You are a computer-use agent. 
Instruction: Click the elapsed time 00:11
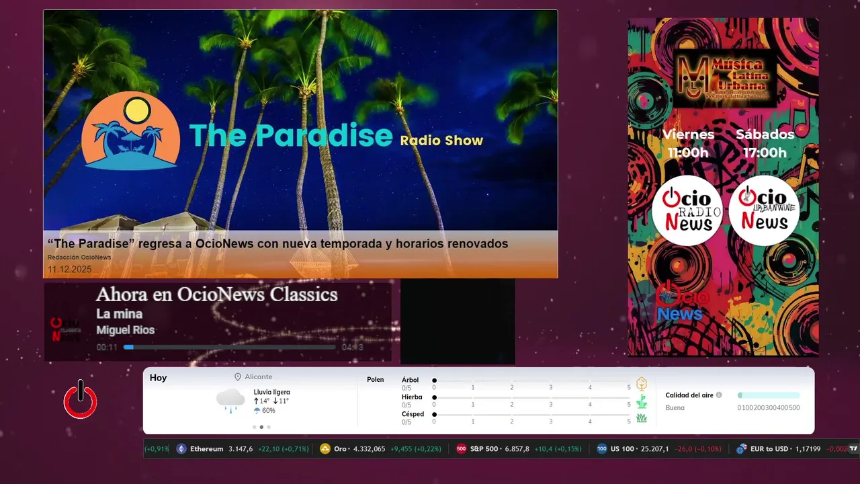[107, 348]
